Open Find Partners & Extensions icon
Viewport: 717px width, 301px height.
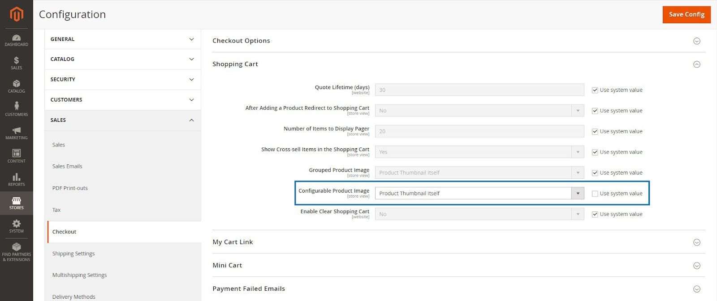tap(17, 253)
